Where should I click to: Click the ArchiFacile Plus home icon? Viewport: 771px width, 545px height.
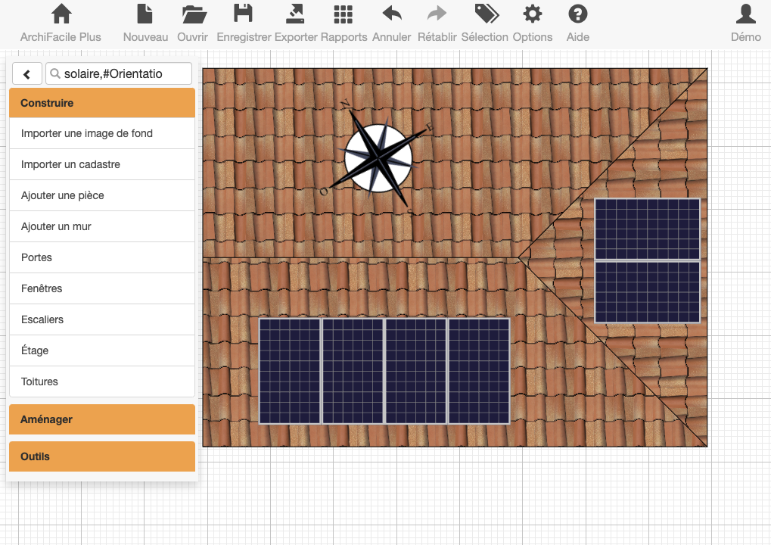61,15
